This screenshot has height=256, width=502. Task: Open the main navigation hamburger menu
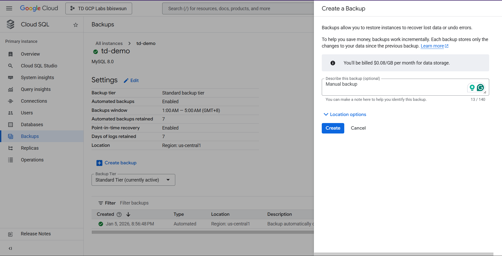(x=9, y=8)
